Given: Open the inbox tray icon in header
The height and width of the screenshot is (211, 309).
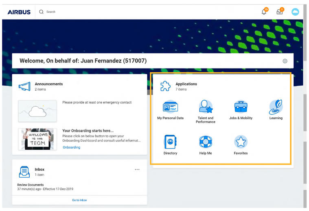Looking at the screenshot, I should click(x=280, y=12).
